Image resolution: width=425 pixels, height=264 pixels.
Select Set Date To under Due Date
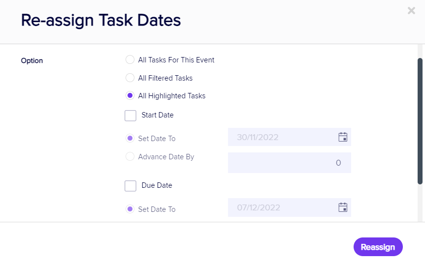pos(130,209)
